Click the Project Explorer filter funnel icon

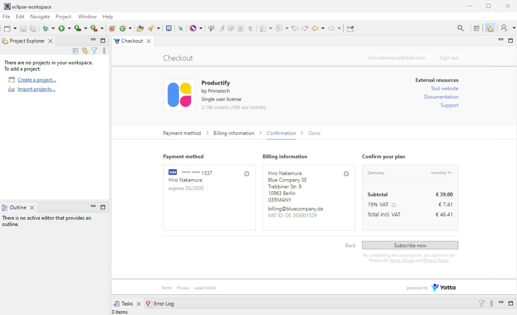tap(94, 51)
